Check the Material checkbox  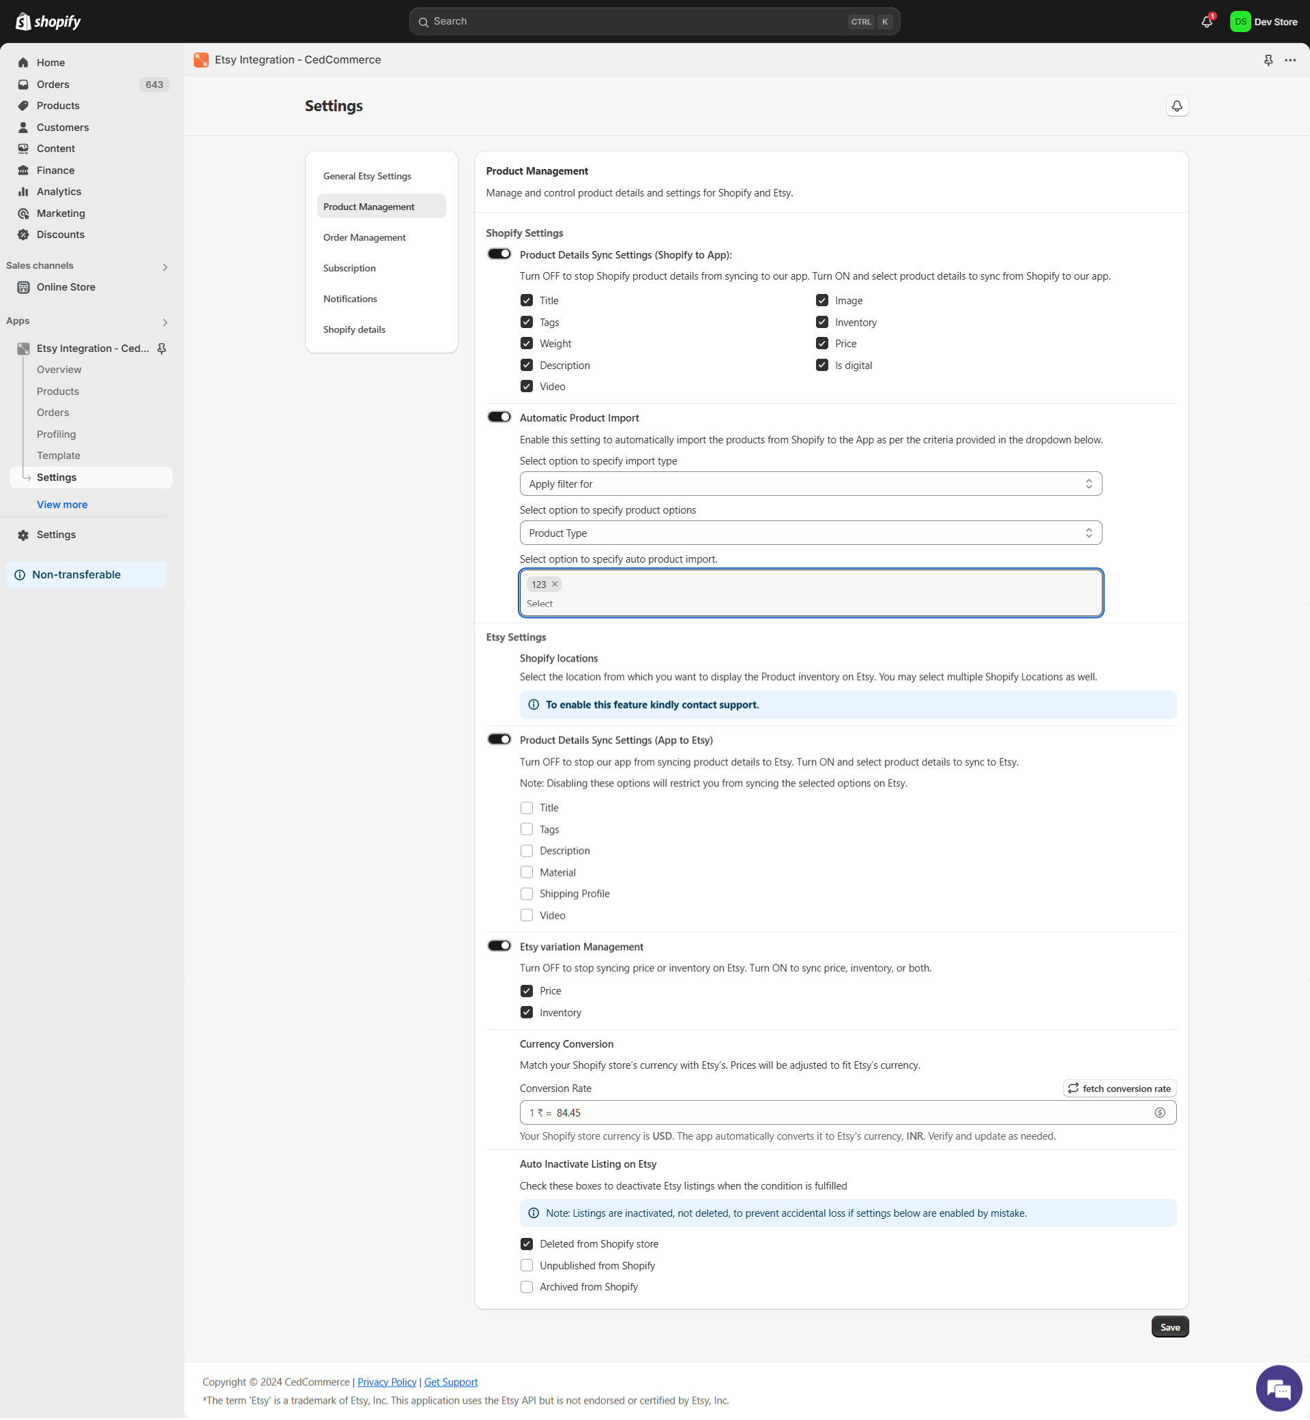pyautogui.click(x=527, y=872)
